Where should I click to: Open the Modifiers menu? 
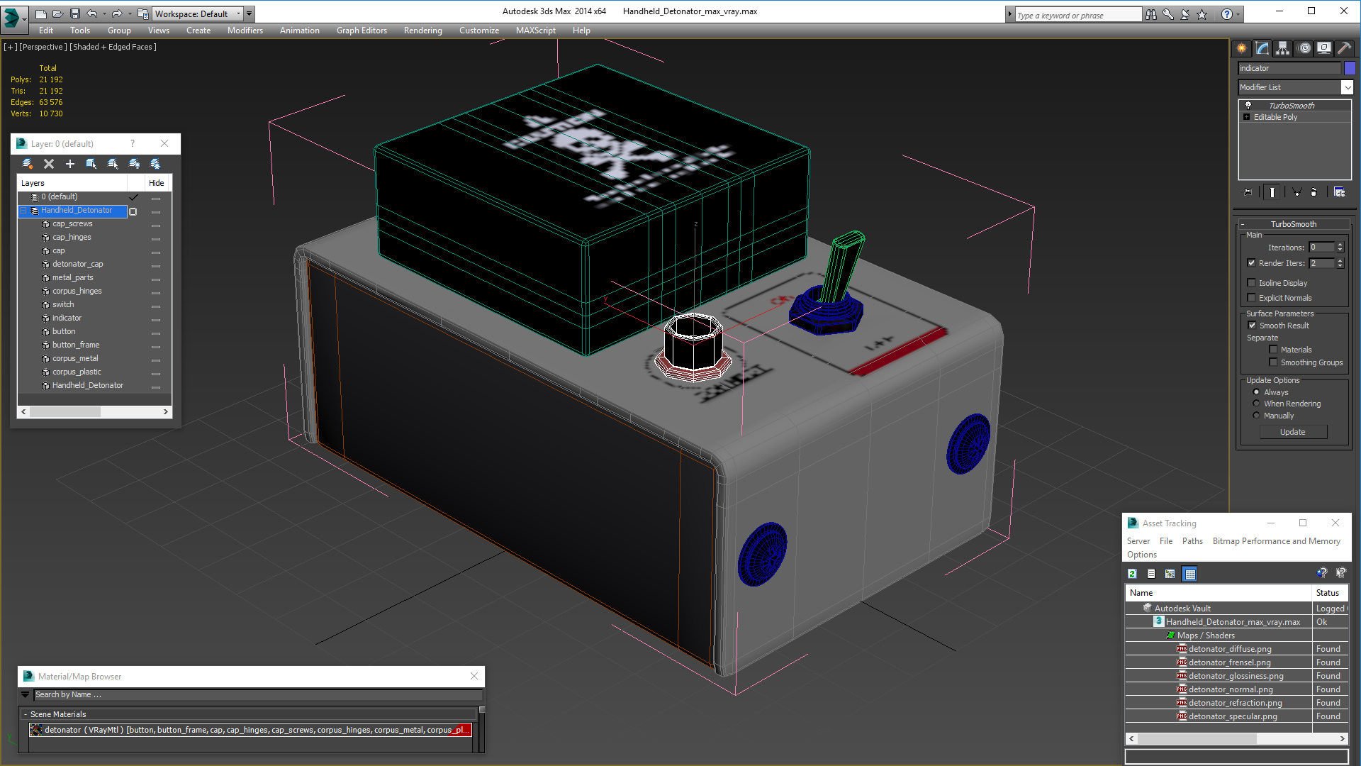245,30
